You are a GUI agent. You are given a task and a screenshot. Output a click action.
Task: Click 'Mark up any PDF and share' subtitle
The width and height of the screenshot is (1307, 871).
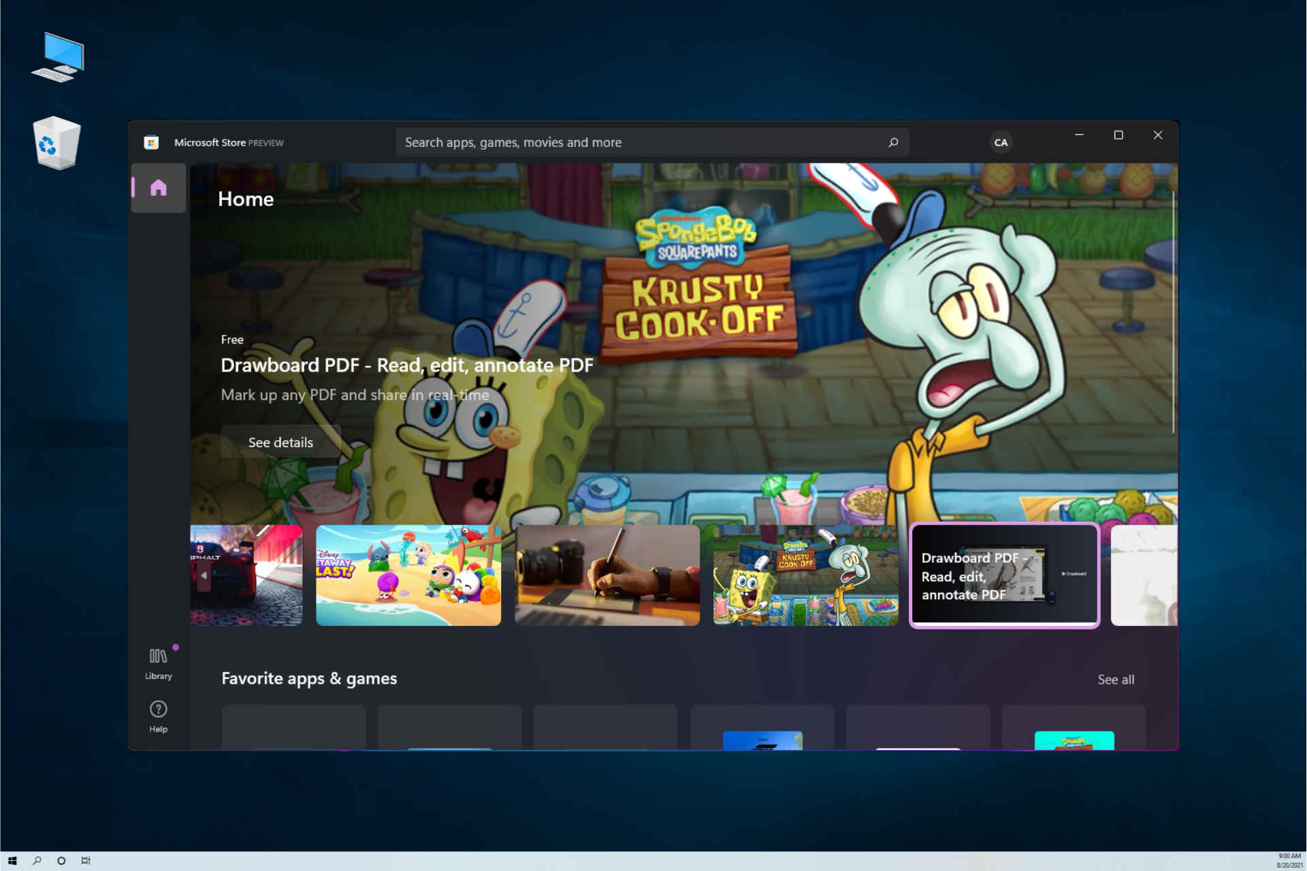pos(355,395)
